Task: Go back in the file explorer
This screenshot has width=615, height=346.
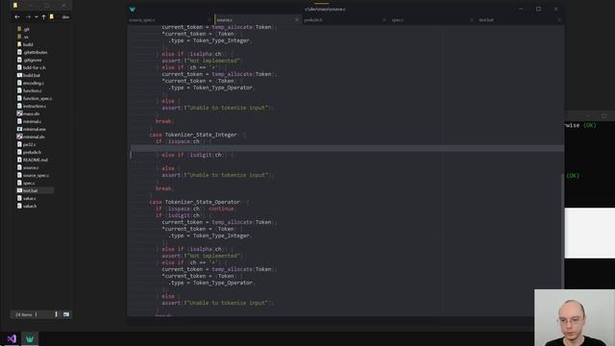Action: [17, 17]
